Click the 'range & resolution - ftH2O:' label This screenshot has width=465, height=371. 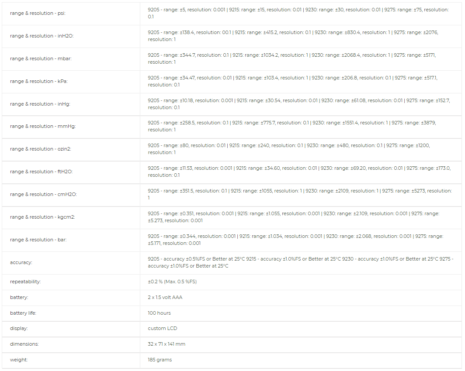click(x=41, y=172)
